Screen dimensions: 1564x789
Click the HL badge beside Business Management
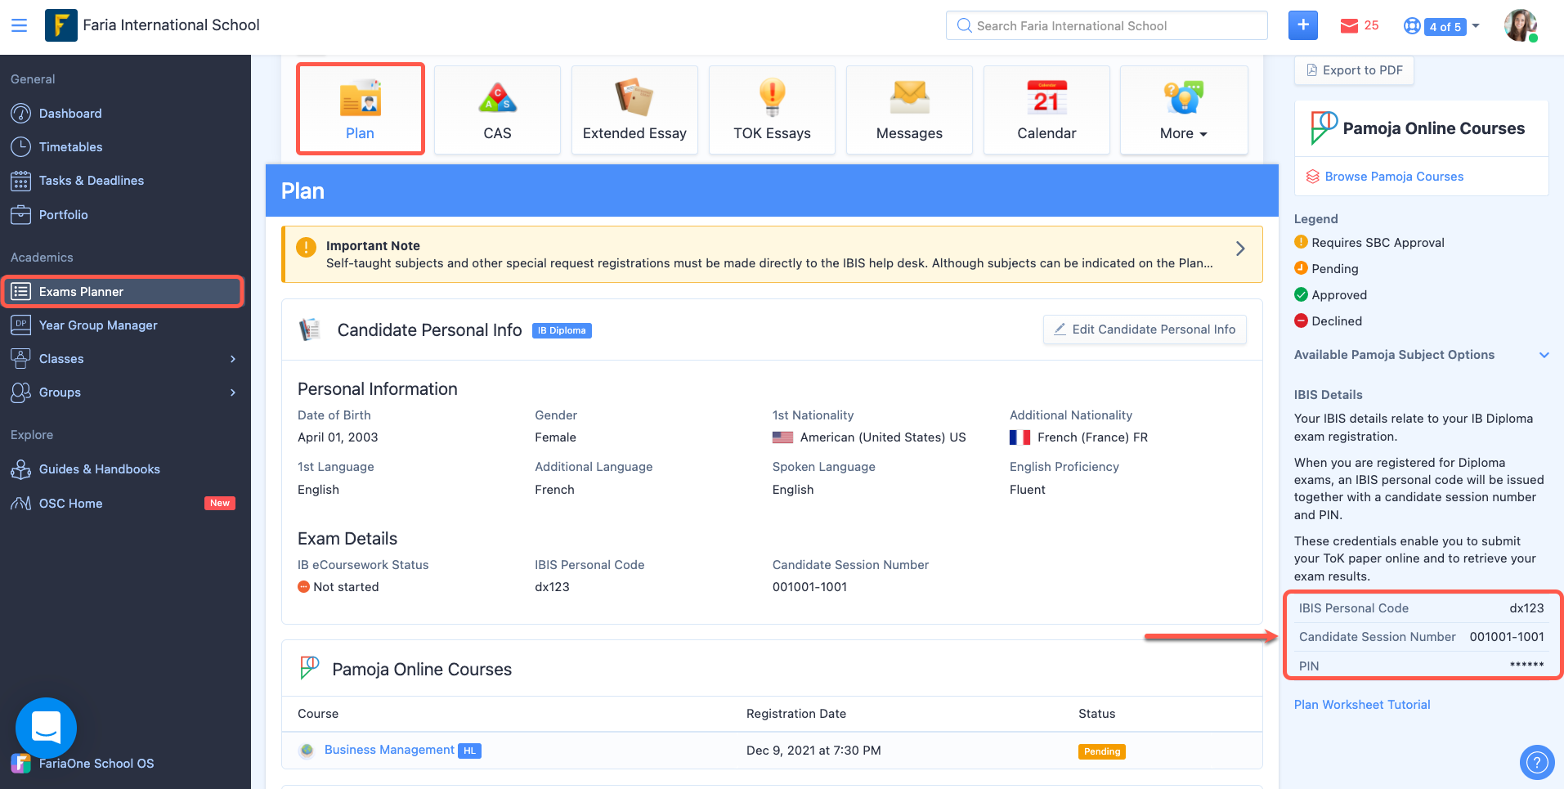[x=469, y=751]
